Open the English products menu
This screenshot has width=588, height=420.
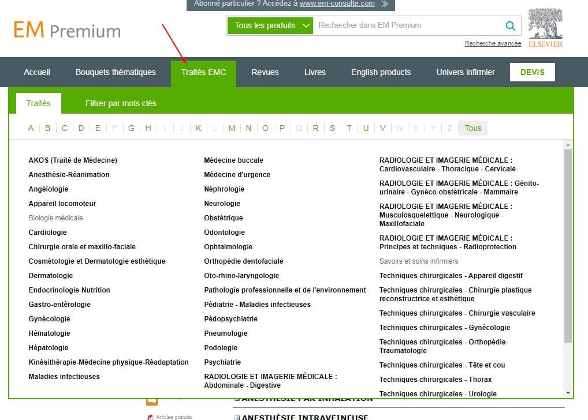coord(381,72)
